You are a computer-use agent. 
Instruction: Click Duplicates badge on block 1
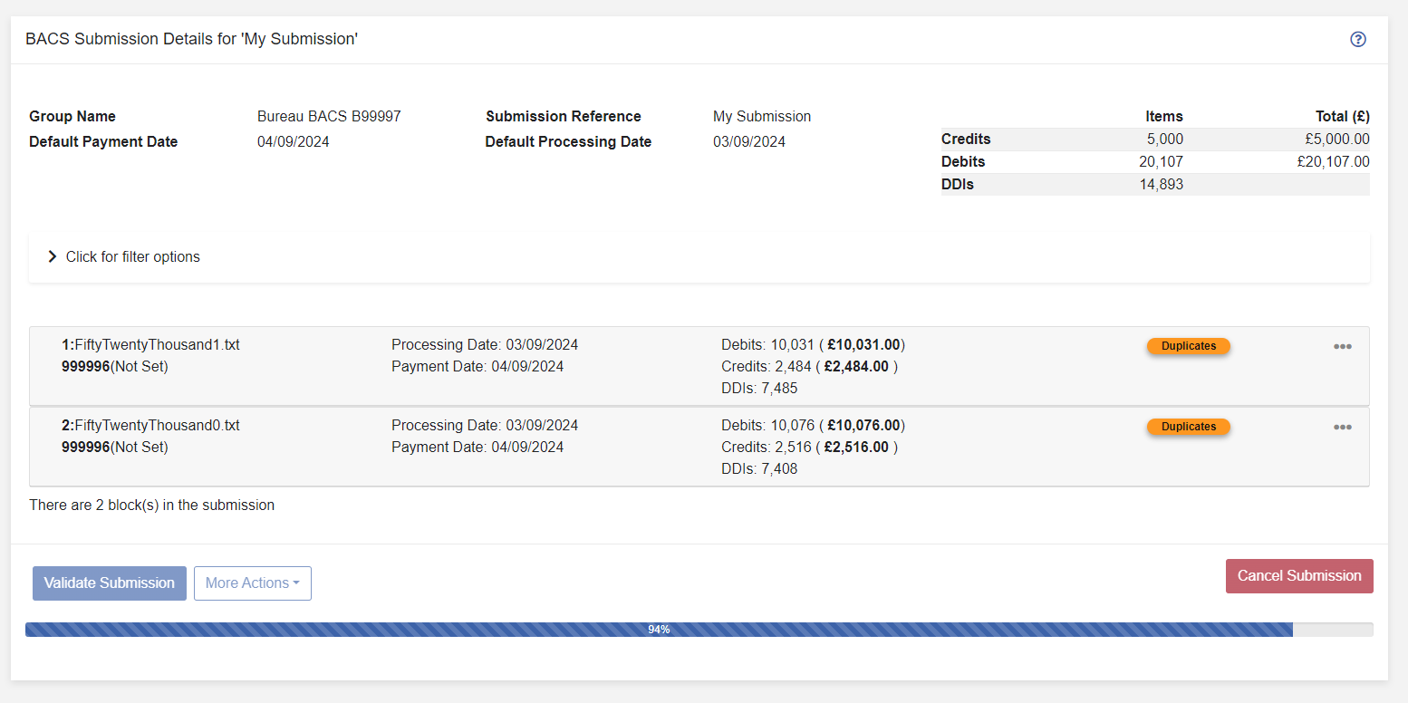[1188, 346]
